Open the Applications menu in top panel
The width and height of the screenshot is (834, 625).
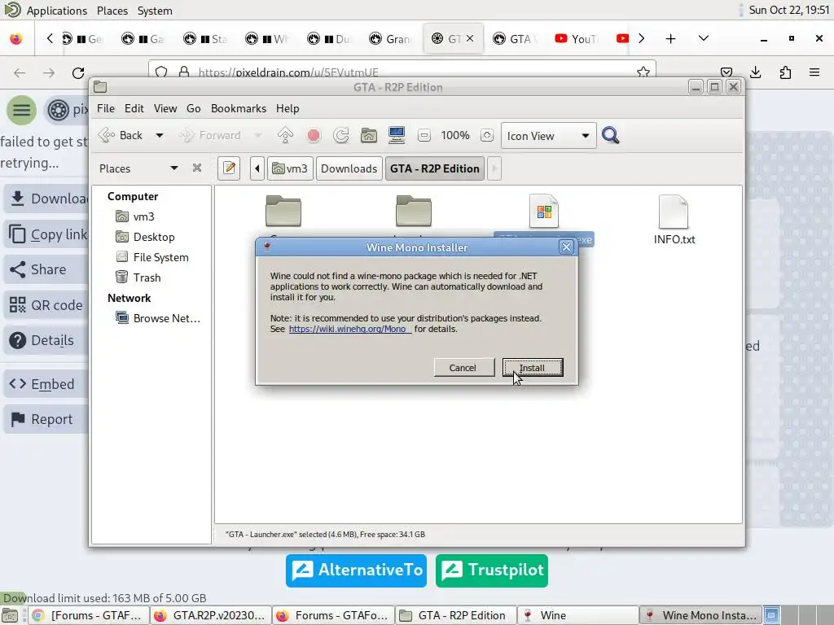click(56, 11)
